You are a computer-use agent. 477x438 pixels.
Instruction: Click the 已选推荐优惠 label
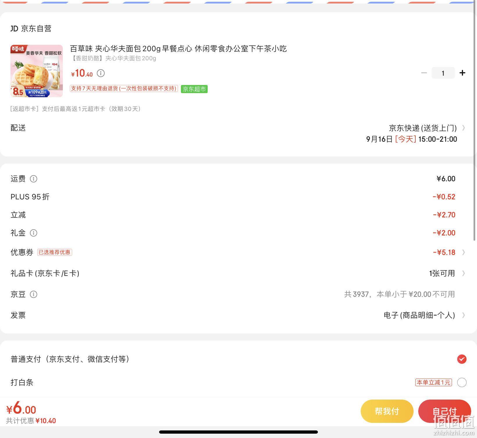point(55,252)
